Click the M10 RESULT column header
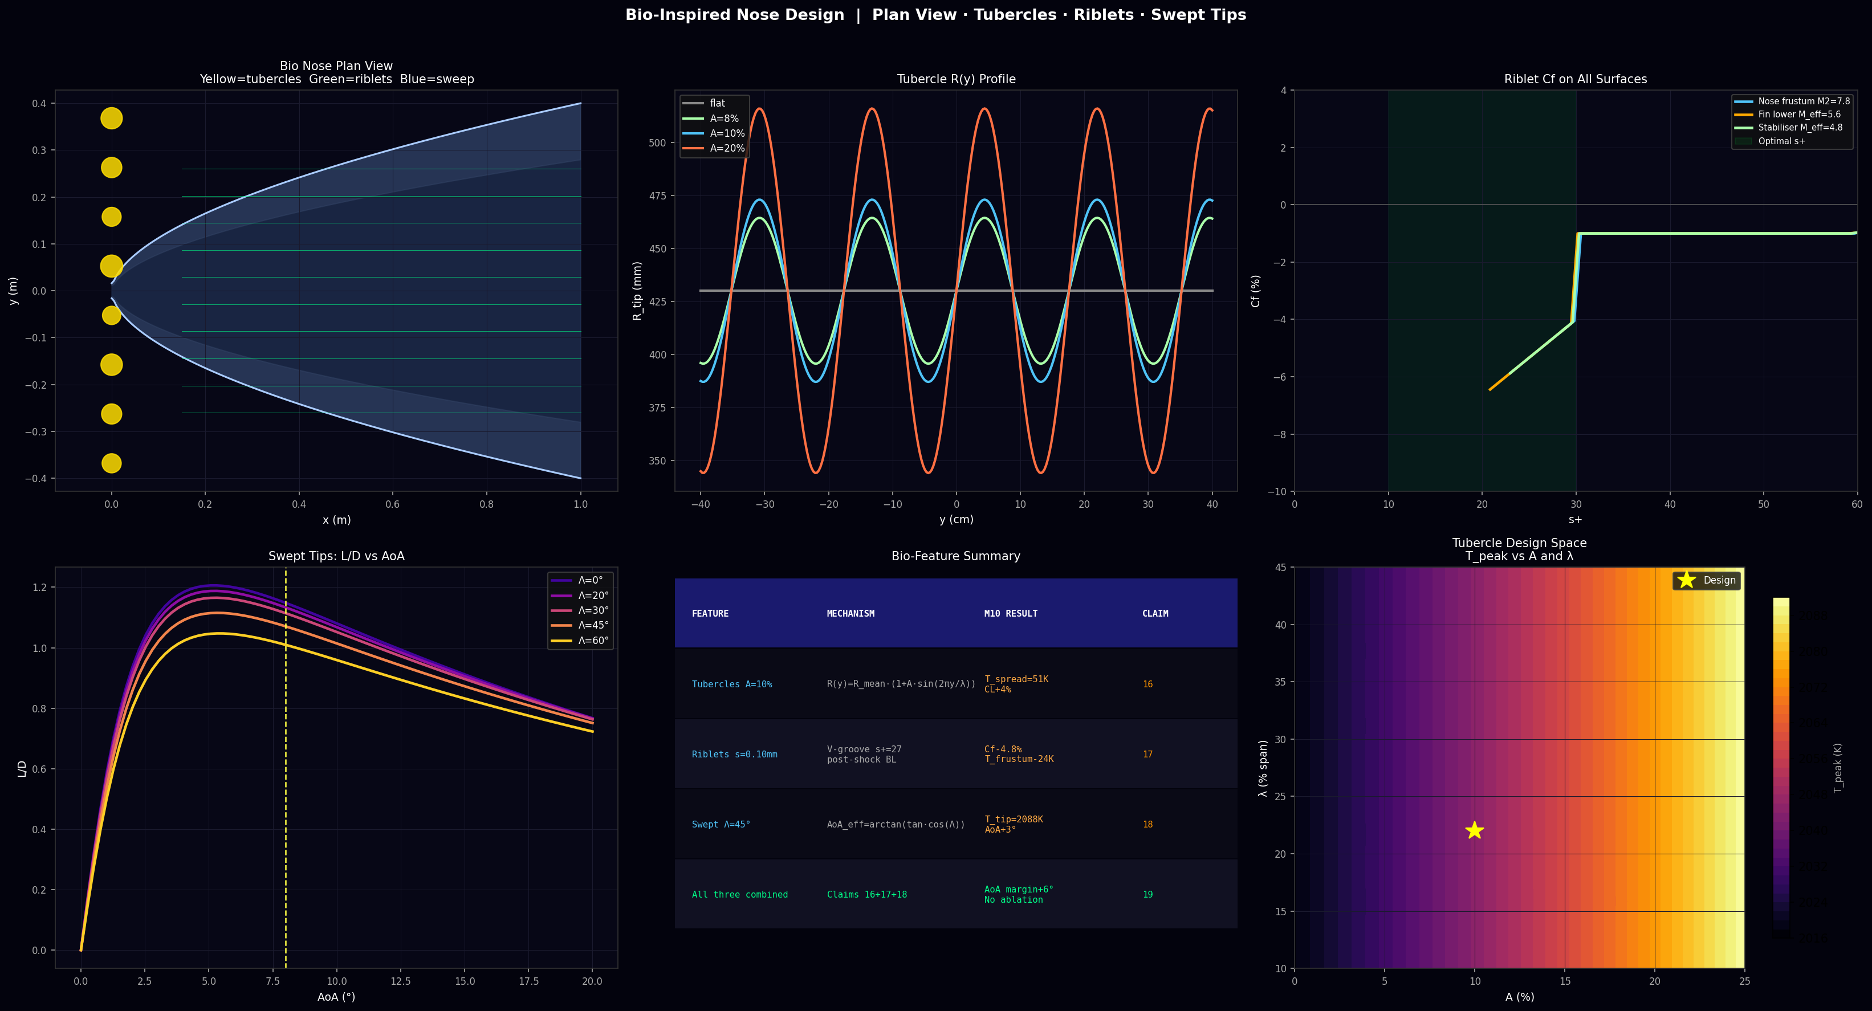This screenshot has height=1011, width=1872. click(x=1011, y=614)
